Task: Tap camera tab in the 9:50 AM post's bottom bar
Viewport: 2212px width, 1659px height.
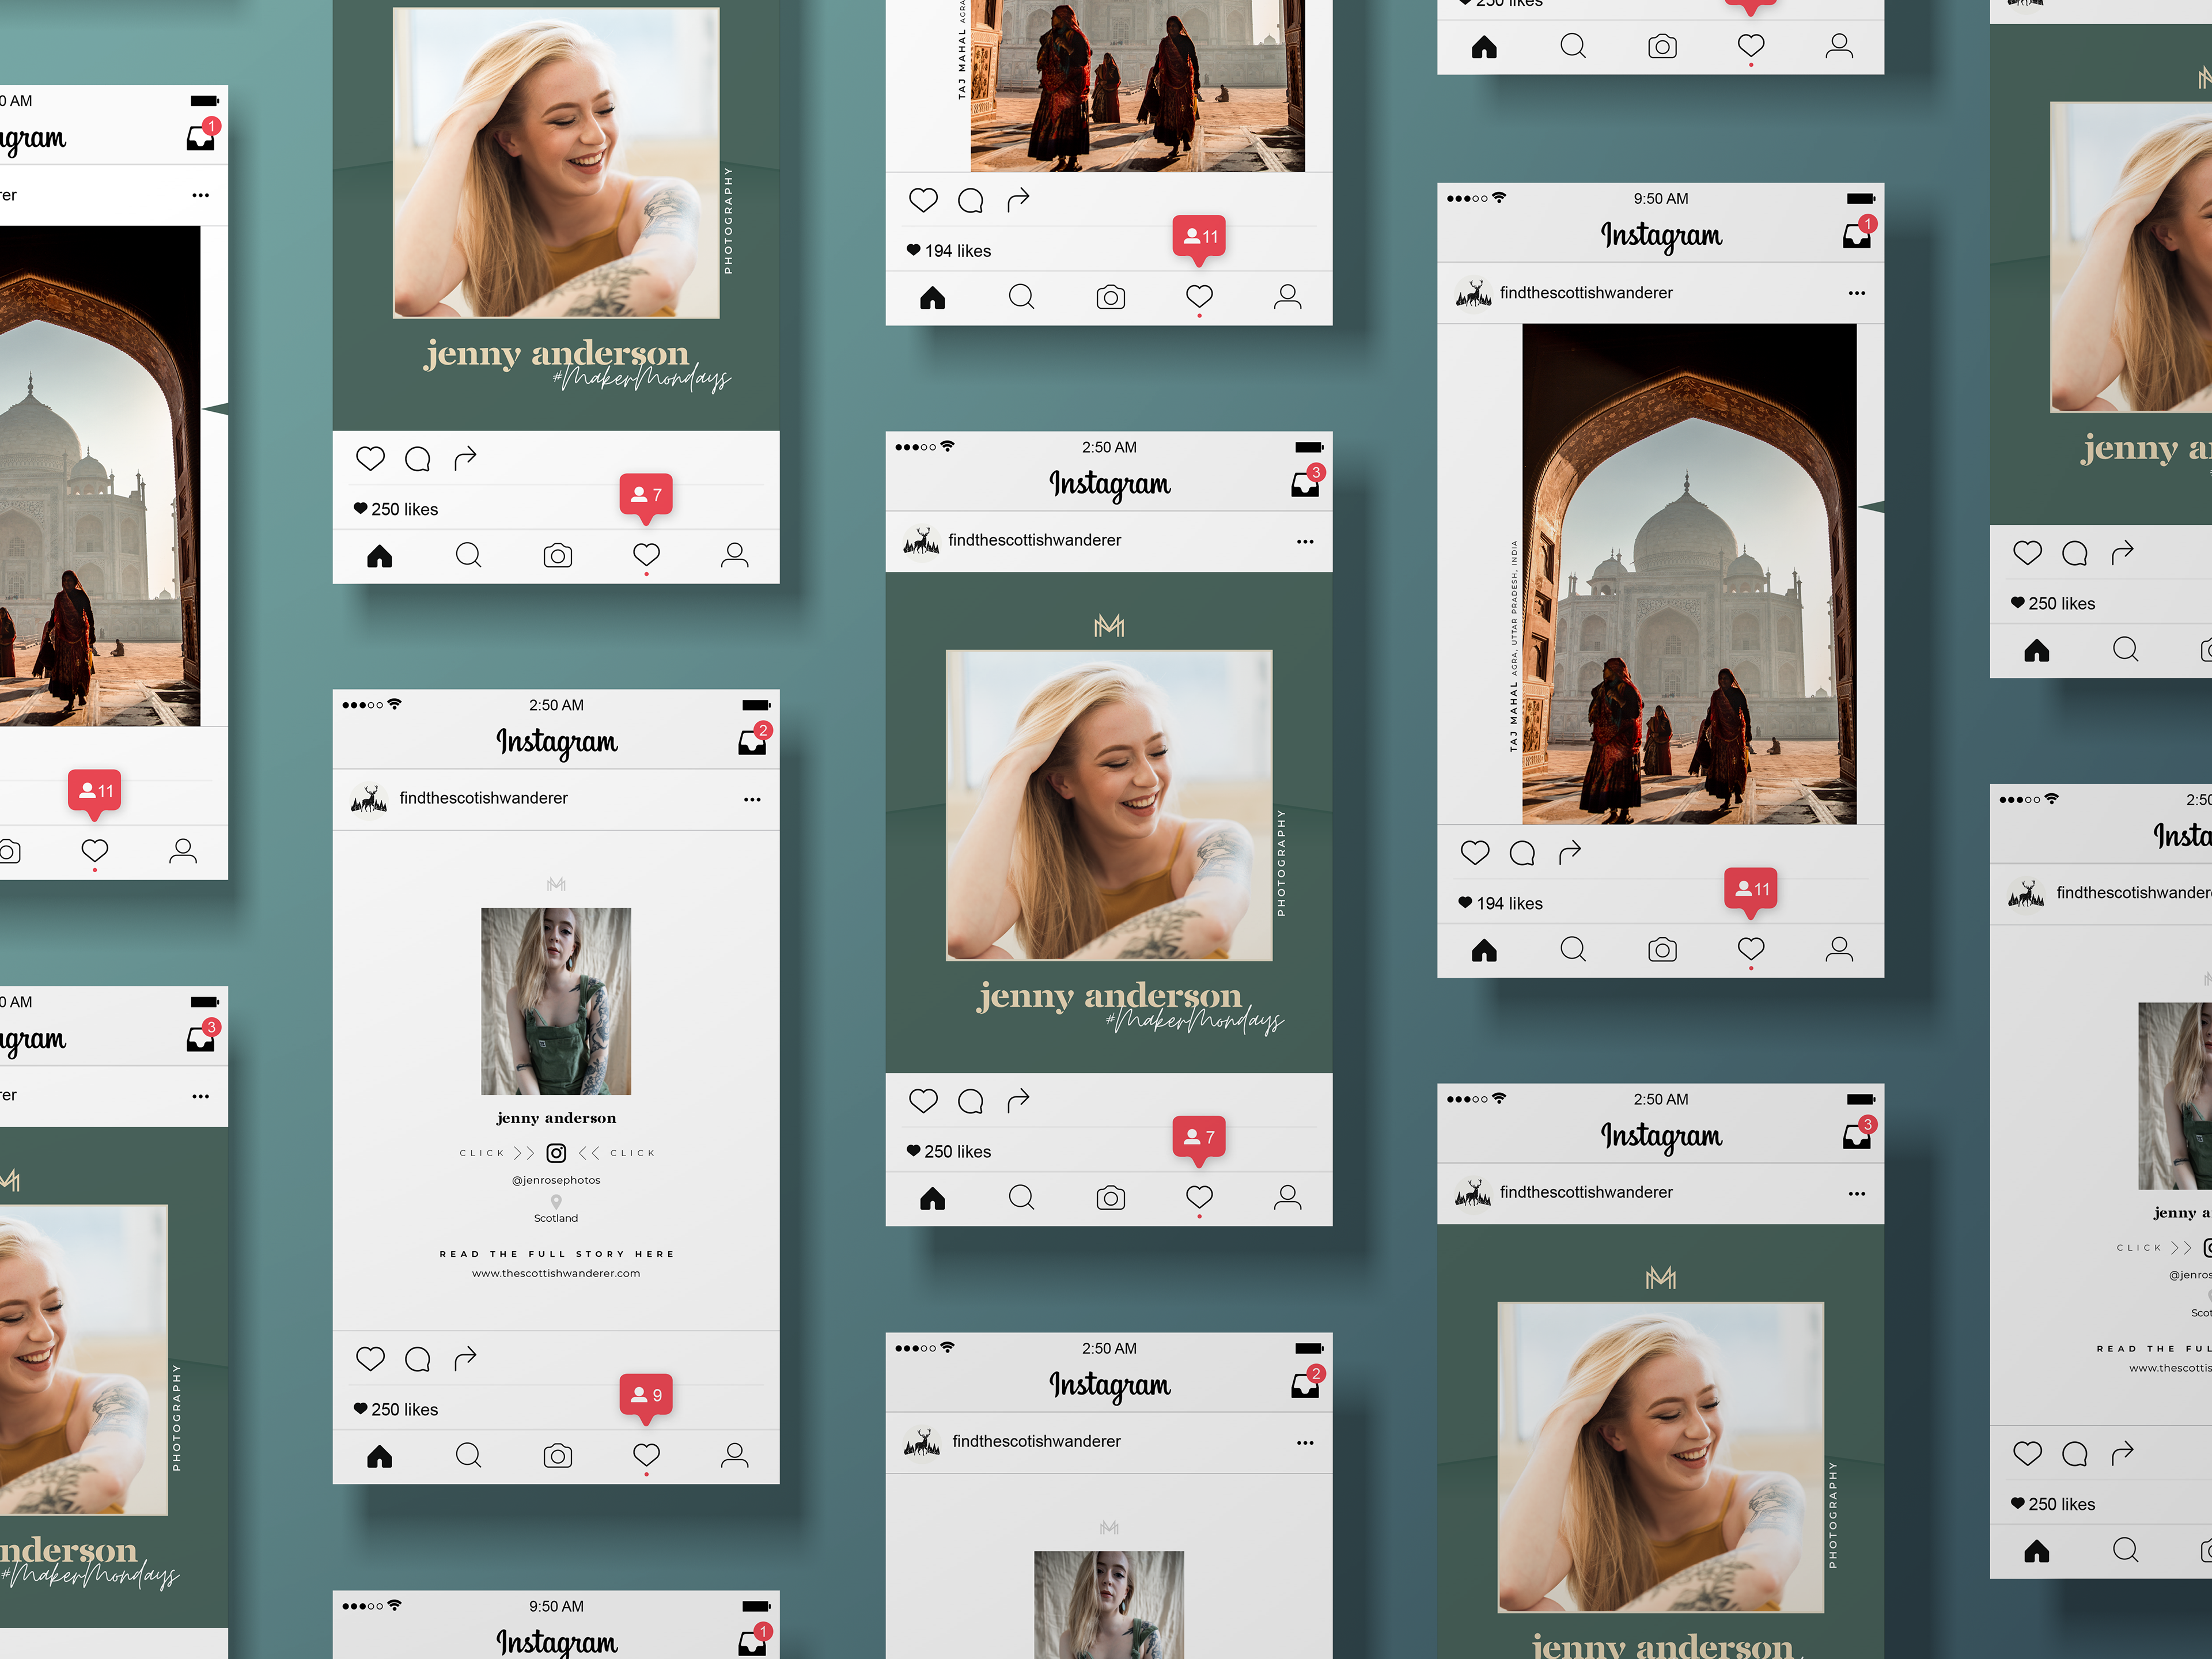Action: [x=1662, y=949]
